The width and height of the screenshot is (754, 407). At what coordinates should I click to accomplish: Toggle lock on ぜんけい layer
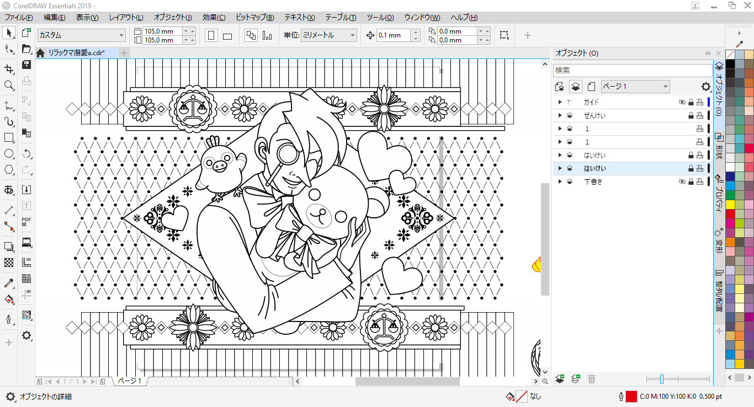[x=691, y=115]
